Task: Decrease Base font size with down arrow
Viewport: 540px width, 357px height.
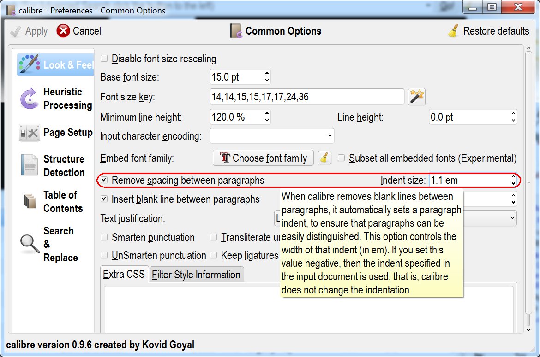Action: click(267, 81)
